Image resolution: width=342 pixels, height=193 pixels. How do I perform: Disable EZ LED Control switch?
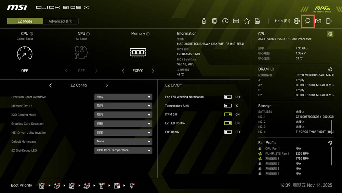point(228,123)
